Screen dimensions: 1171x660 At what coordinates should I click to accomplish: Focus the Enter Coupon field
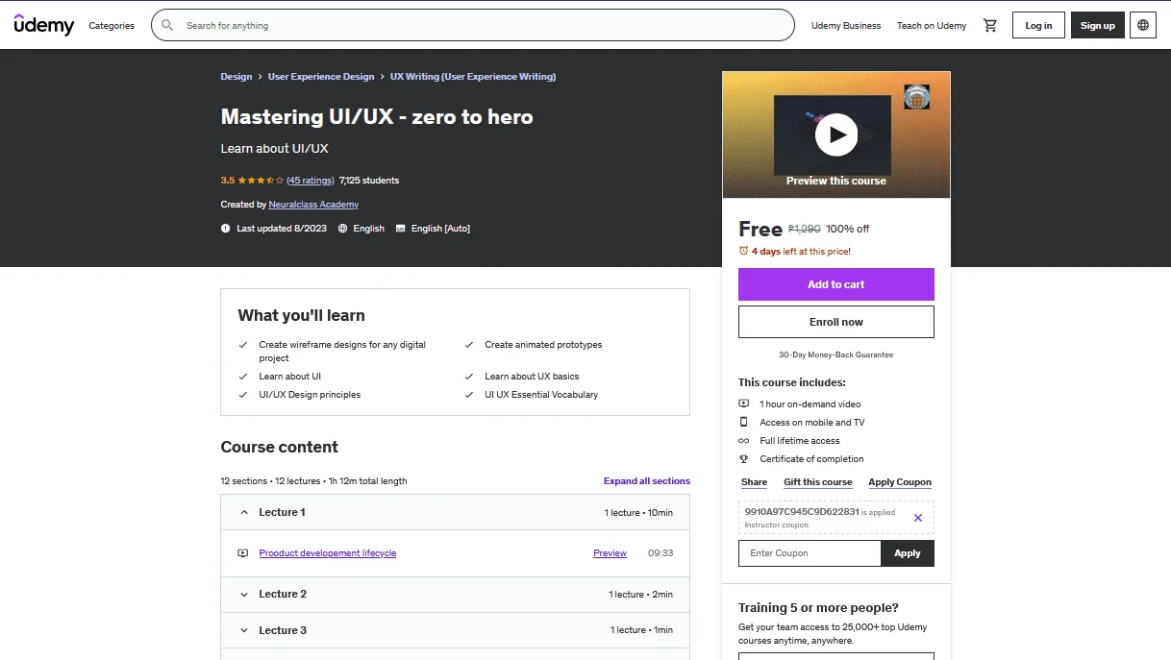pyautogui.click(x=810, y=553)
